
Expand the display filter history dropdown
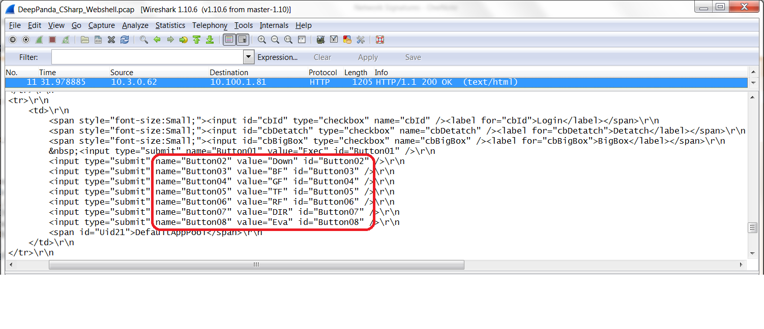[x=249, y=57]
